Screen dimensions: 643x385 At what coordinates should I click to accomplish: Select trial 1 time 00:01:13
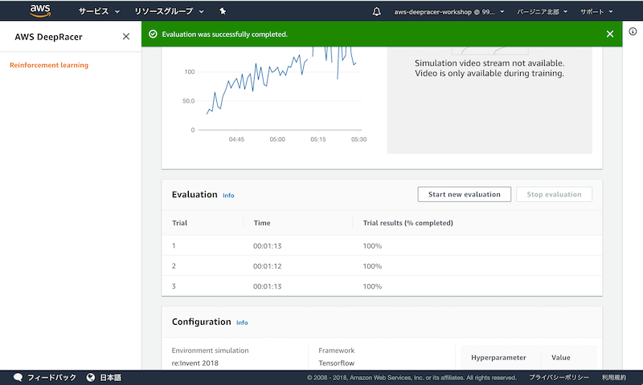tap(268, 246)
